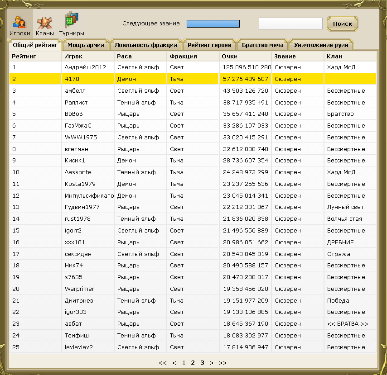Image resolution: width=387 pixels, height=375 pixels.
Task: Go to next page with > link
Action: click(x=212, y=363)
